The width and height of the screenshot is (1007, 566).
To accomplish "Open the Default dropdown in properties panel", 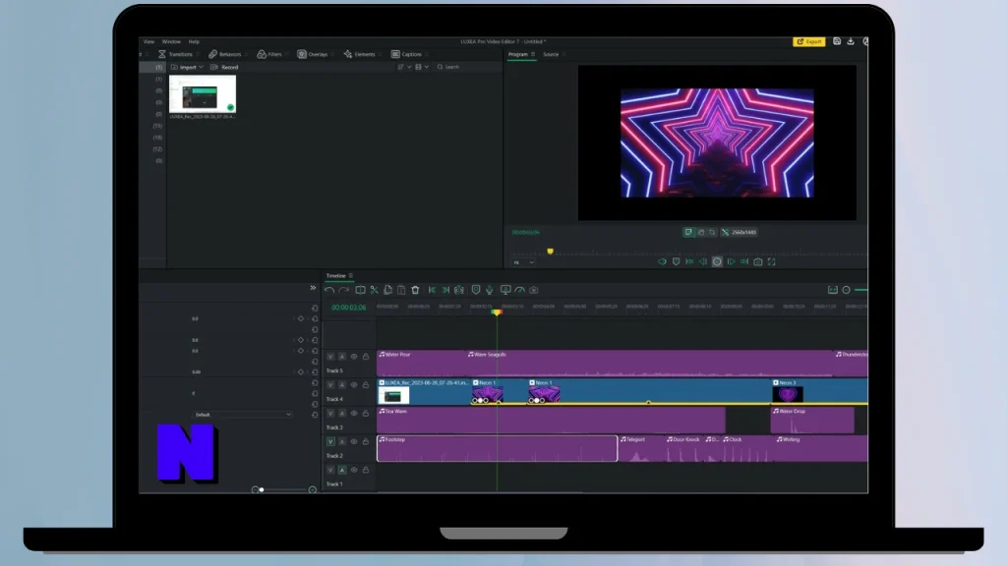I will coord(242,415).
